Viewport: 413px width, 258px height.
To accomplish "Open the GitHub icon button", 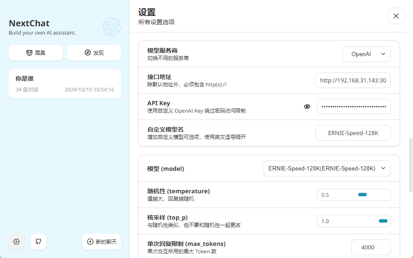I will [x=38, y=242].
